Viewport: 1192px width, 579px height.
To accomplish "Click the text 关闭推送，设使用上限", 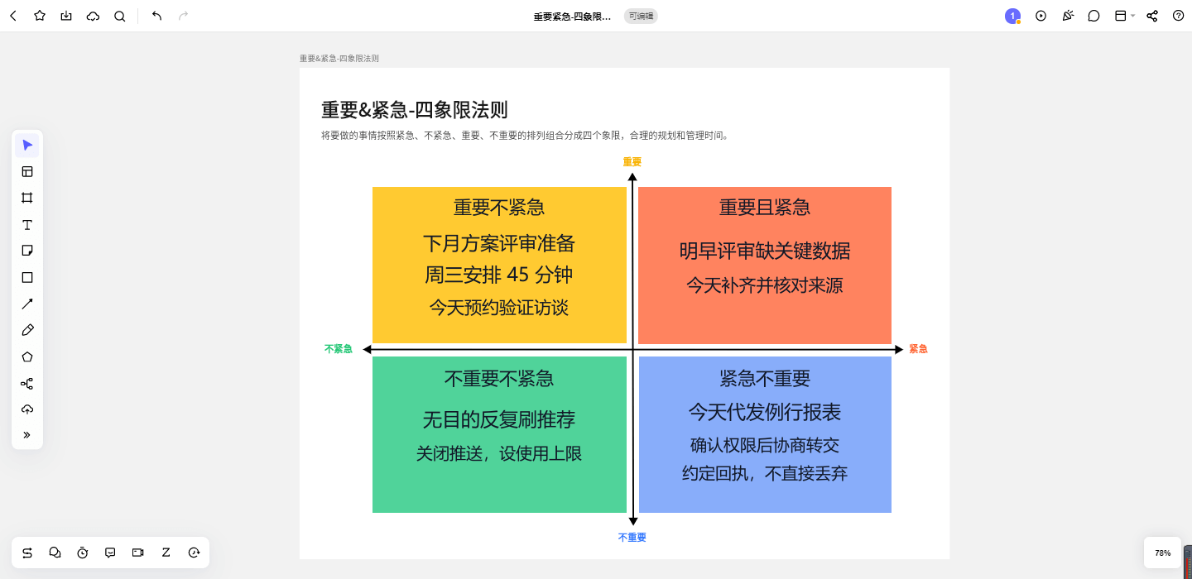I will tap(499, 453).
